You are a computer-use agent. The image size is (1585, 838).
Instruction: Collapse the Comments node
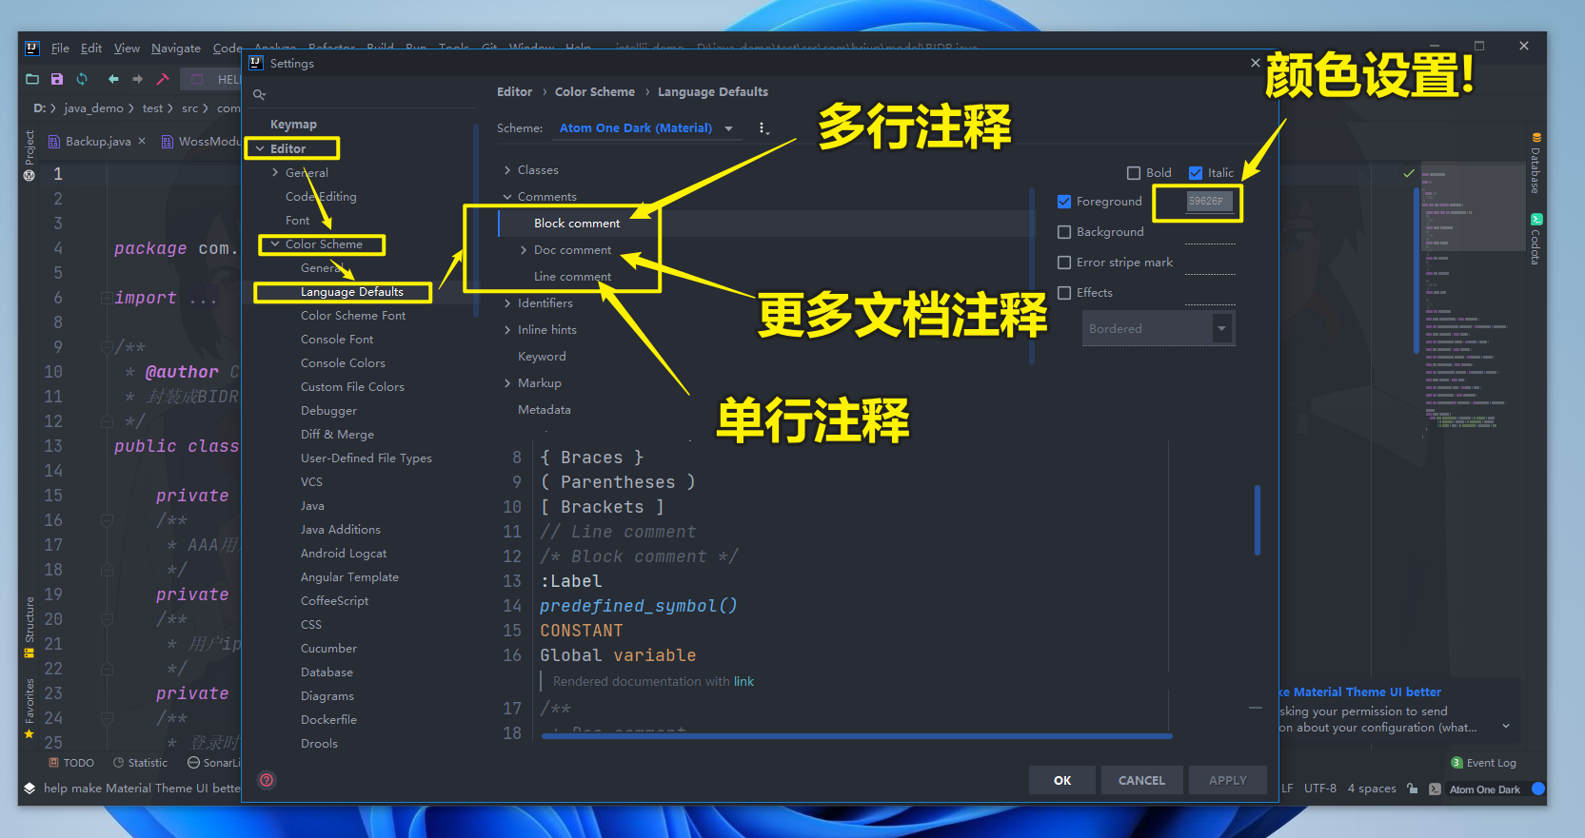(x=507, y=197)
